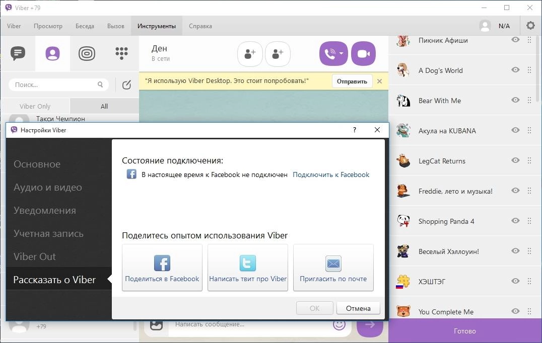
Task: Open the settings gear icon
Action: (x=530, y=26)
